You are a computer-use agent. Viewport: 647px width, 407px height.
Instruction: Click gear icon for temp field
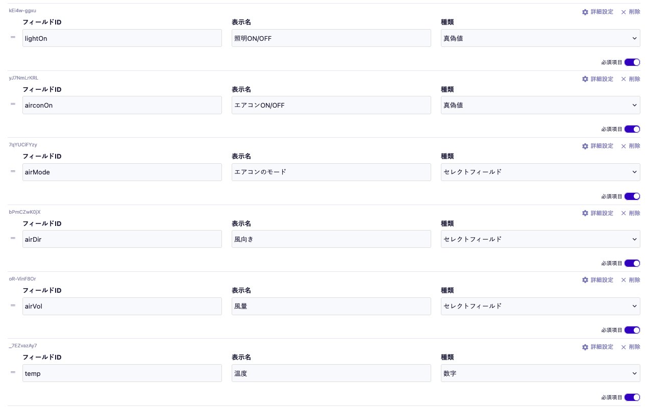pyautogui.click(x=585, y=347)
